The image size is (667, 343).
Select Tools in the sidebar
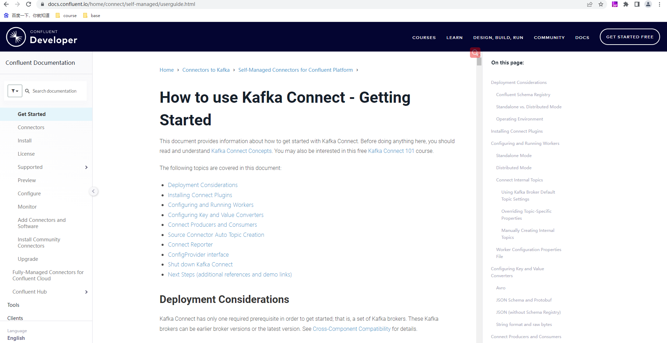click(x=13, y=305)
